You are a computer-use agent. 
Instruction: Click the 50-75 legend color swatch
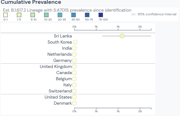(x=87, y=15)
